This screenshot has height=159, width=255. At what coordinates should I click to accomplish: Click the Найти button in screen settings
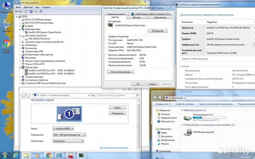[118, 108]
